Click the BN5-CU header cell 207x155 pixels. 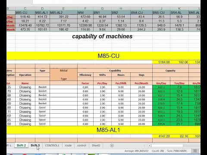[x=161, y=12]
